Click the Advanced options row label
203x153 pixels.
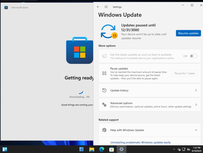coord(121,103)
